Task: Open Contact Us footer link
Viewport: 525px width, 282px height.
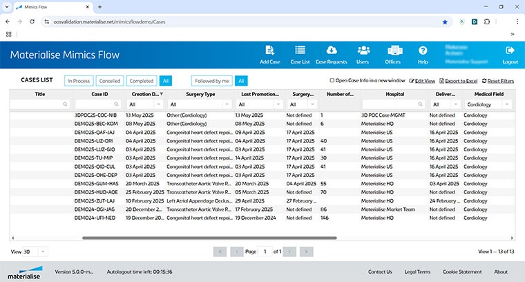Action: (x=380, y=272)
